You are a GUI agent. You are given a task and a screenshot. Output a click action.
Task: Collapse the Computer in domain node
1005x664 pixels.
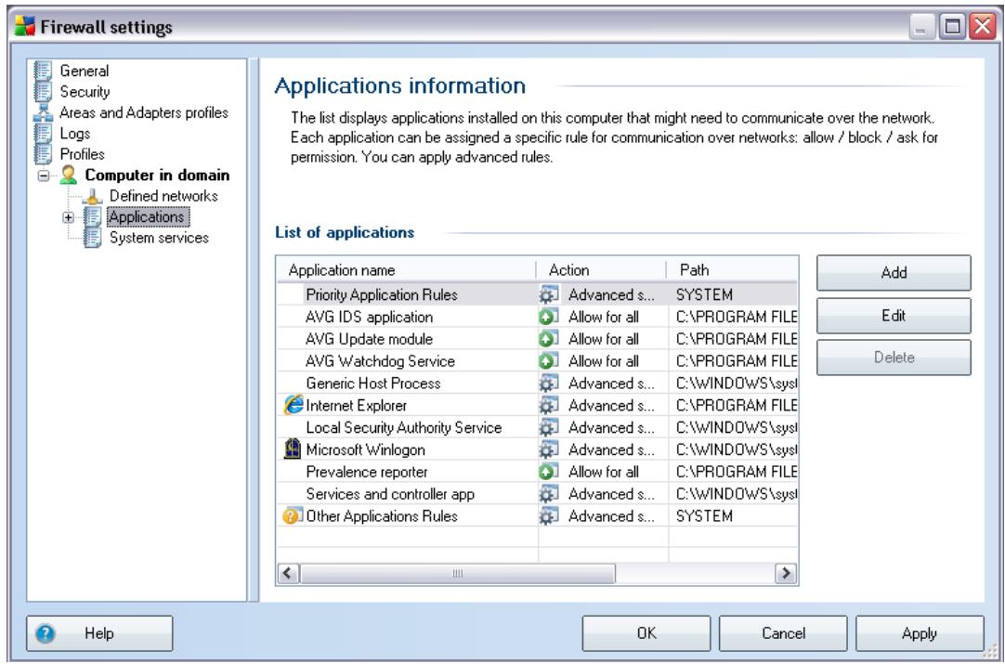(x=43, y=176)
